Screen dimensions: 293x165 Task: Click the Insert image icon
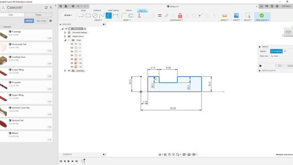[236, 16]
